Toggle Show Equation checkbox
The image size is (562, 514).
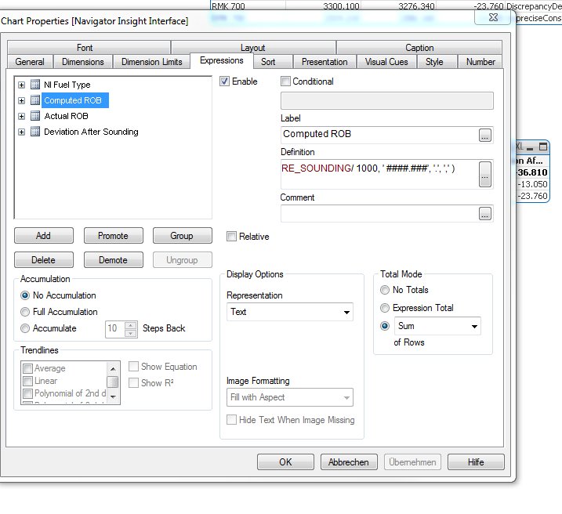(134, 367)
